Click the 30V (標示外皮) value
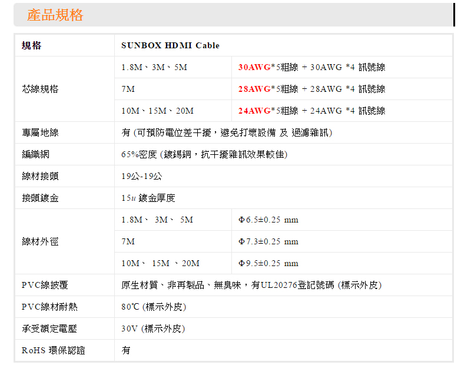Screen dimensions: 471x365 click(153, 328)
